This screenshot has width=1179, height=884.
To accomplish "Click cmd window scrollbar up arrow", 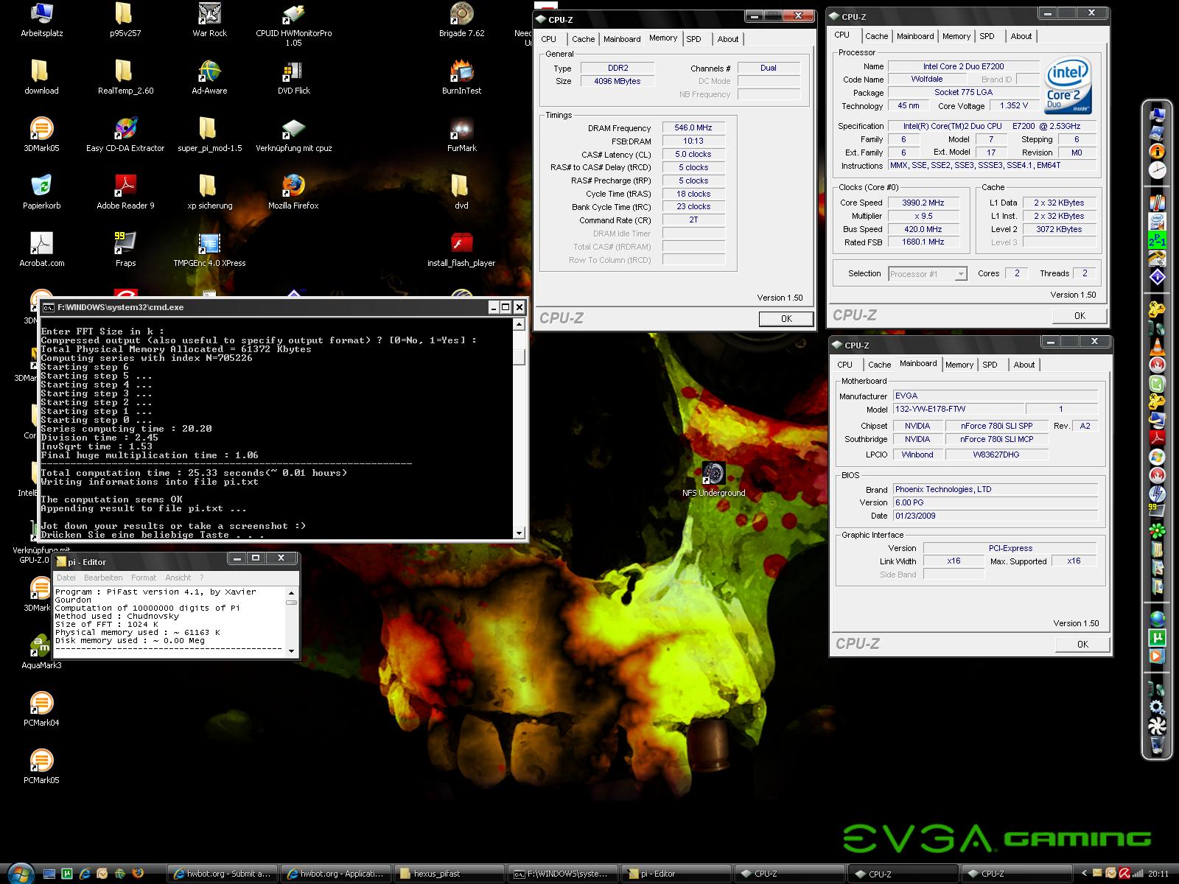I will (519, 324).
